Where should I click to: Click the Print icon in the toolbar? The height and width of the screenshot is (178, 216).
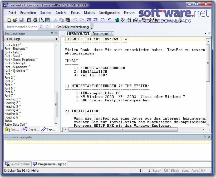click(35, 20)
